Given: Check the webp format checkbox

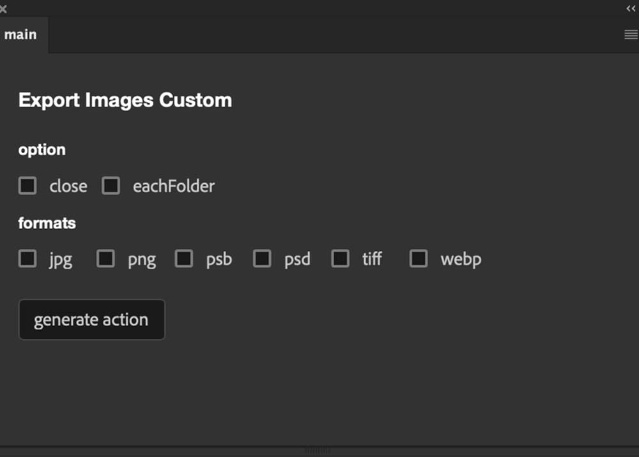Looking at the screenshot, I should pos(419,258).
